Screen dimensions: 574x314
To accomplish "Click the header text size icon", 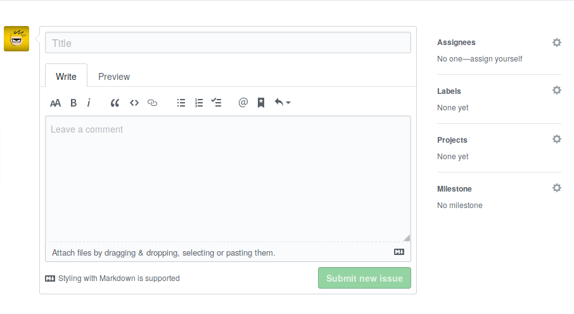I will [x=55, y=103].
